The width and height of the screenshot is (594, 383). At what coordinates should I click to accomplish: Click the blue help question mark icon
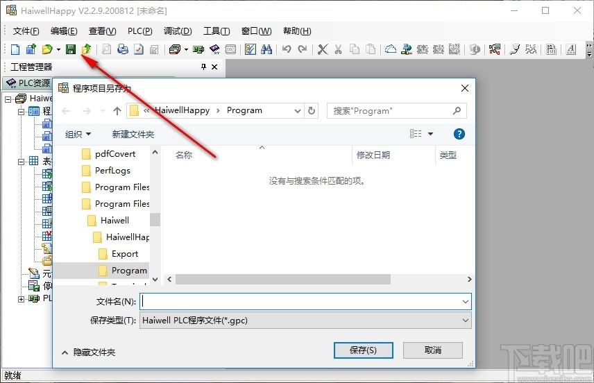[459, 134]
